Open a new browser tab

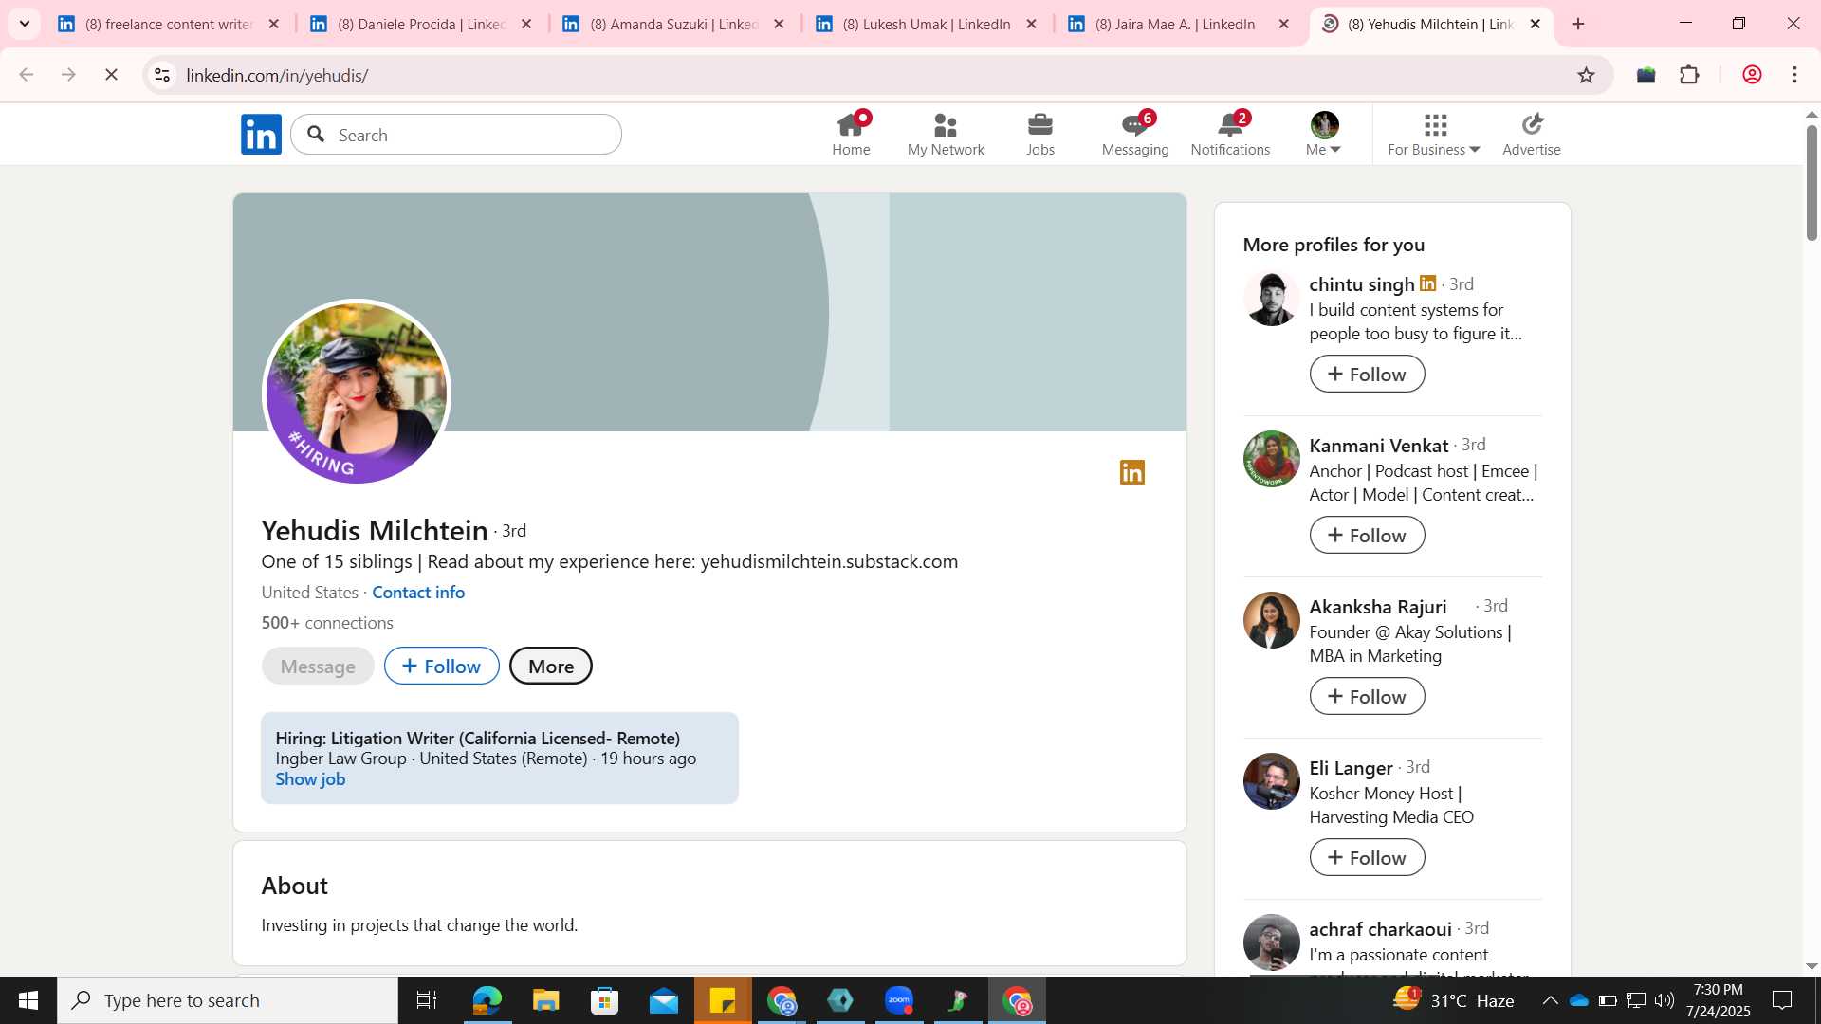coord(1578,24)
